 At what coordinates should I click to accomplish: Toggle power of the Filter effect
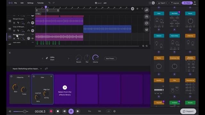tap(34, 76)
